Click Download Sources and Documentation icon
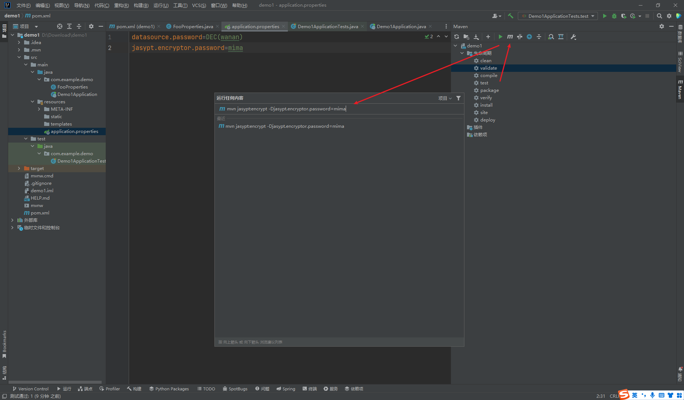 coord(476,37)
